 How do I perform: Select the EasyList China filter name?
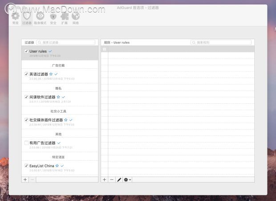coord(41,166)
